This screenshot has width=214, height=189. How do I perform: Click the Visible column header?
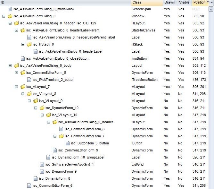(x=184, y=3)
